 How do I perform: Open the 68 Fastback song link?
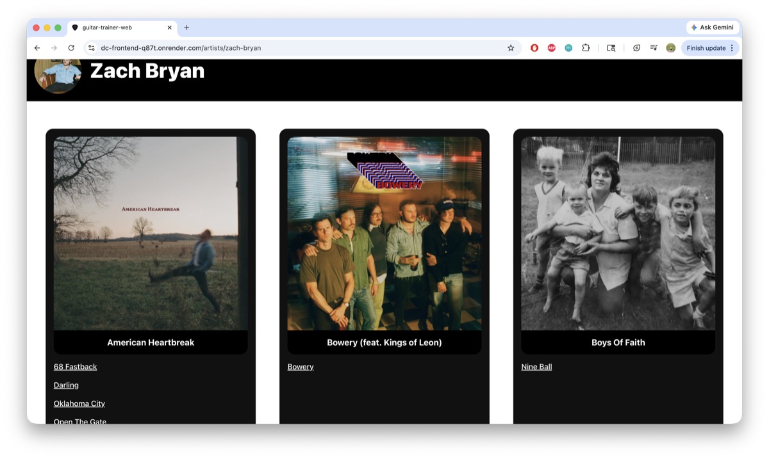[x=76, y=367]
